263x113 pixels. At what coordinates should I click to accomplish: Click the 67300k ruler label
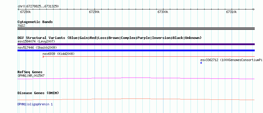pyautogui.click(x=163, y=12)
